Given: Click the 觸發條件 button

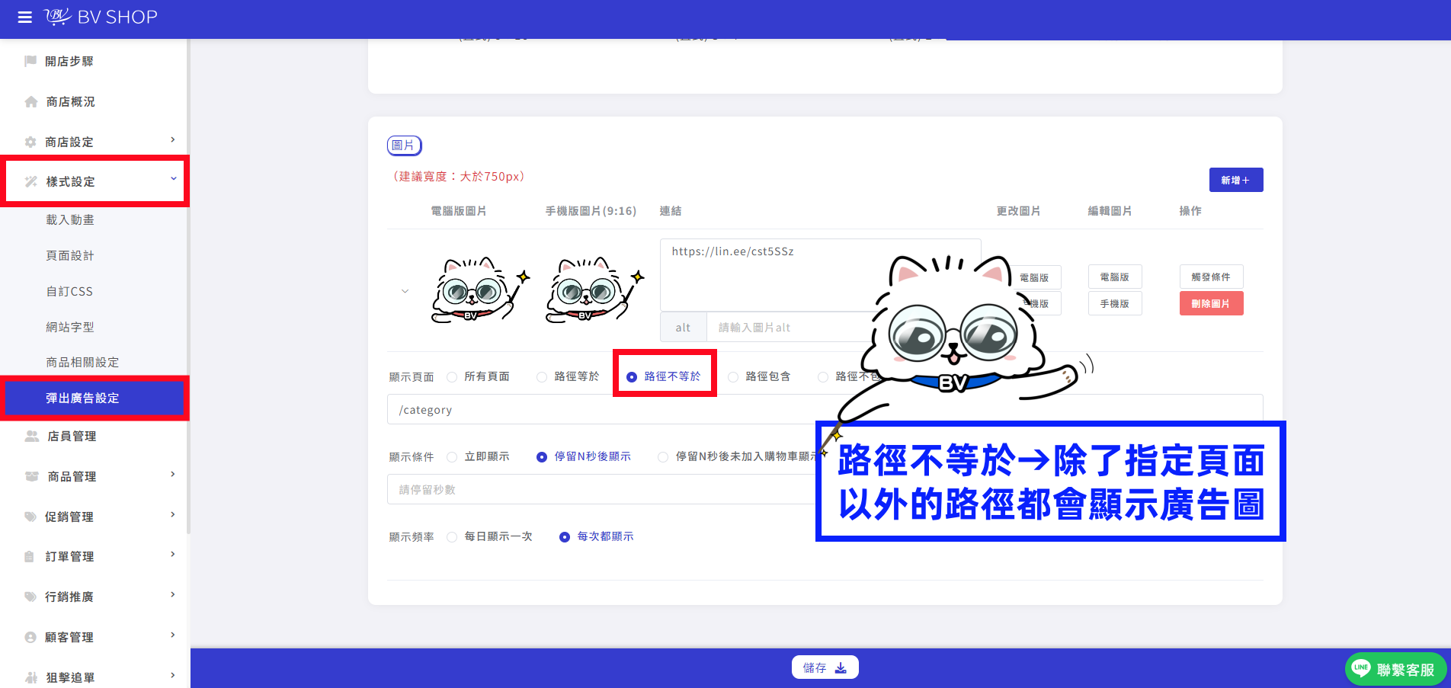Looking at the screenshot, I should coord(1211,277).
